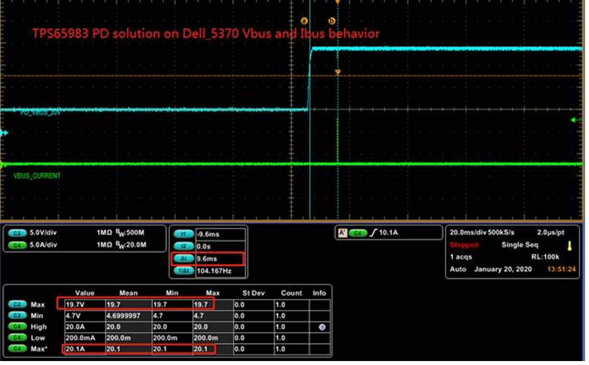Click the C4 trigger source badge

358,233
